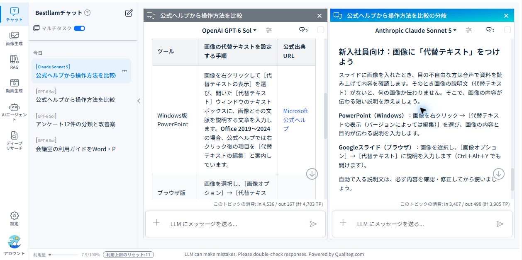The height and width of the screenshot is (260, 522).
Task: Click the send icon in left message box
Action: coord(313,224)
